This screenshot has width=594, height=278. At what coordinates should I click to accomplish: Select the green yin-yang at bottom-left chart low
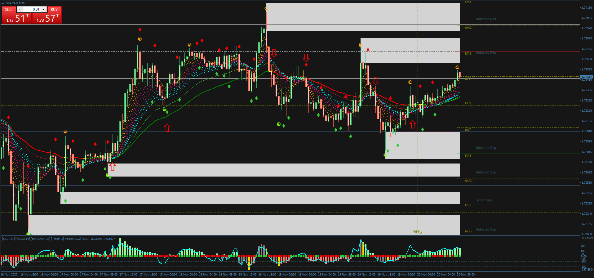[28, 234]
